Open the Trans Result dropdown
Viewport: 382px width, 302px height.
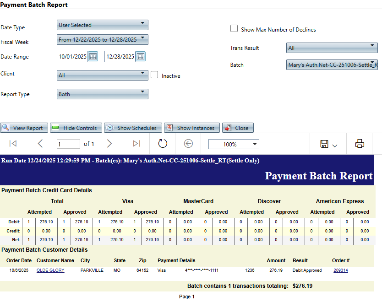pyautogui.click(x=332, y=48)
